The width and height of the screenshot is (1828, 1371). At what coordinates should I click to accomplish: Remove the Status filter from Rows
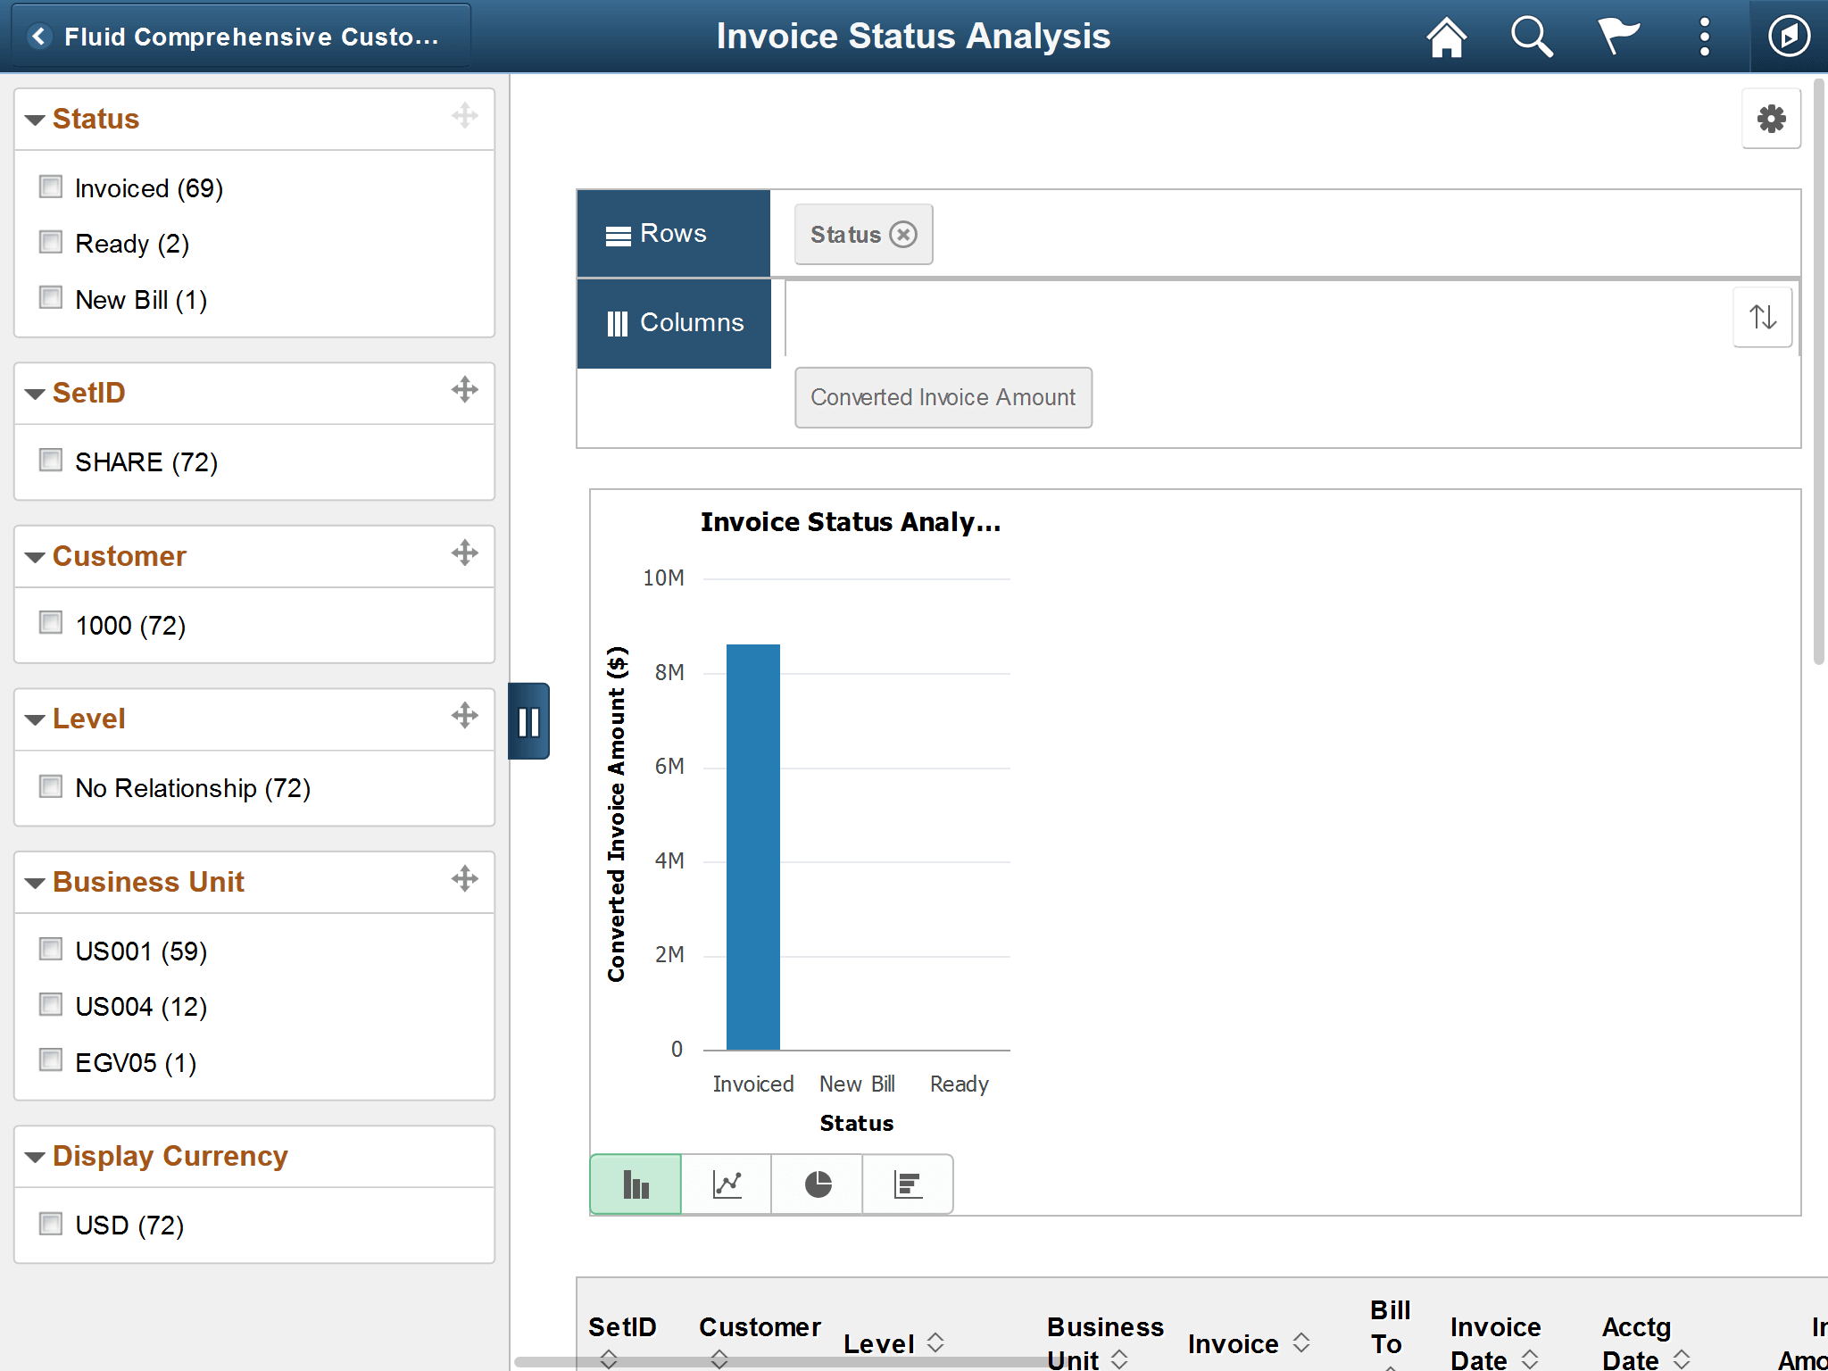click(x=904, y=234)
